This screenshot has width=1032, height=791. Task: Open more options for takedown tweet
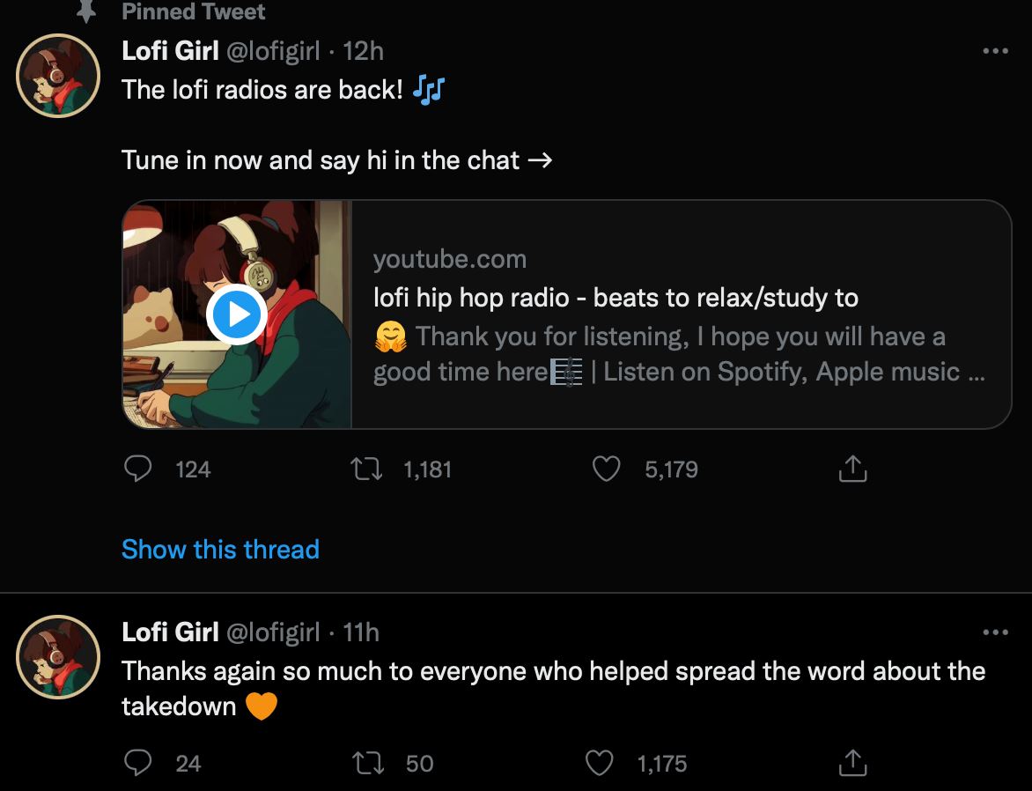995,632
